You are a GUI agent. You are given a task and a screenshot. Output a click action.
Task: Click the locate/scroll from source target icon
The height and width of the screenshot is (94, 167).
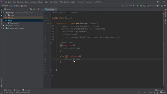tap(31, 9)
